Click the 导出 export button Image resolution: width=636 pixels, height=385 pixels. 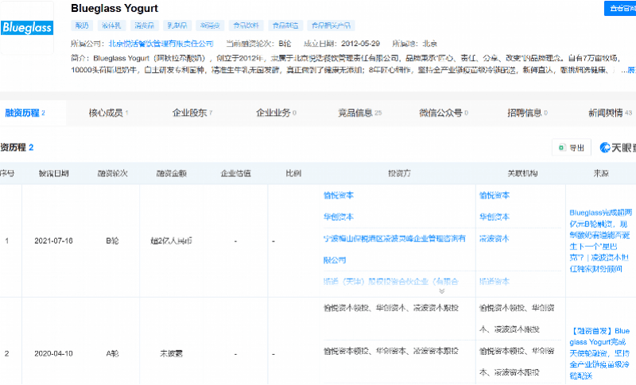tap(572, 148)
